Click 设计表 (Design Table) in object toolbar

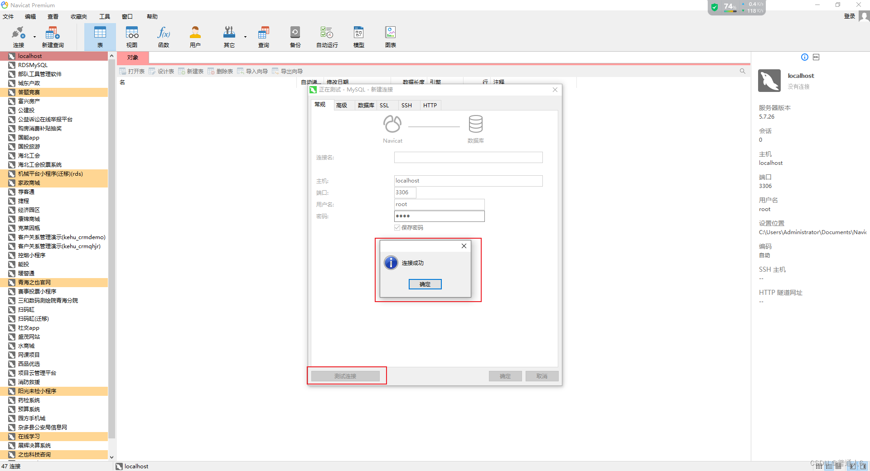pyautogui.click(x=162, y=72)
